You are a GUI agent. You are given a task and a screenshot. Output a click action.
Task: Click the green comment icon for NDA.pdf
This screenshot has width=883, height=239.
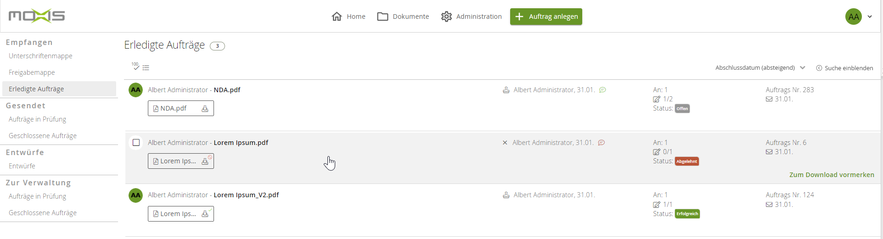coord(602,90)
